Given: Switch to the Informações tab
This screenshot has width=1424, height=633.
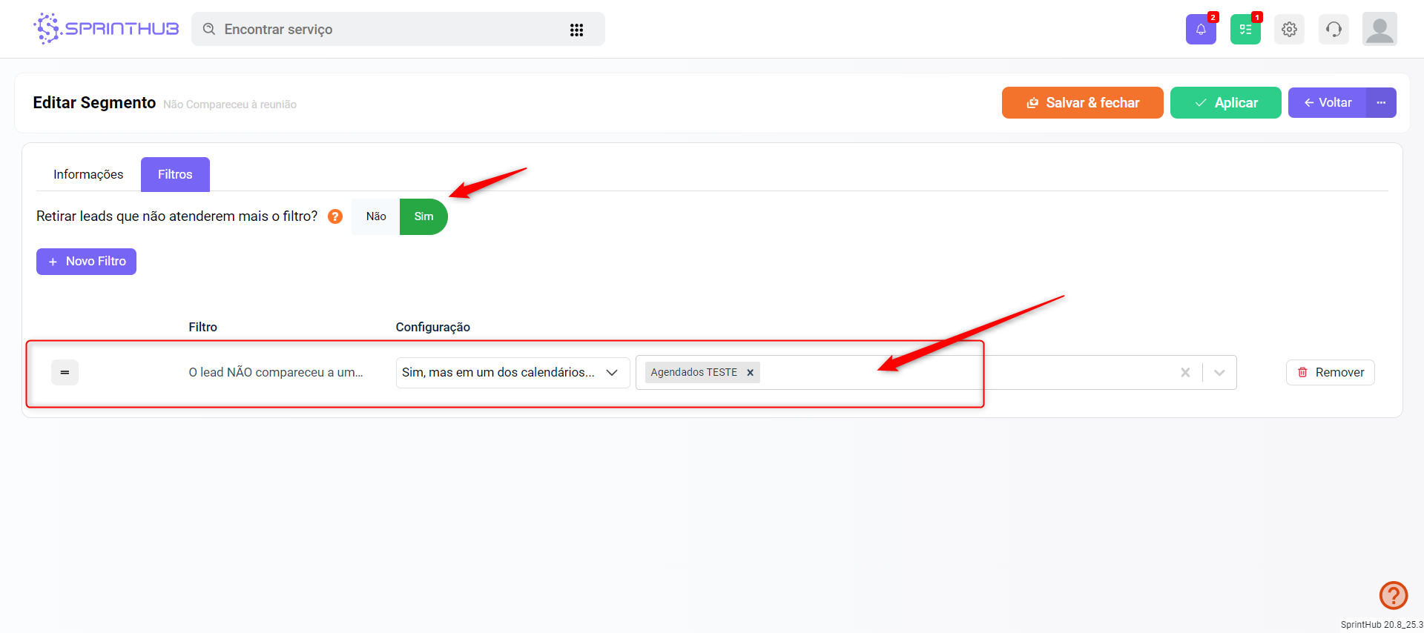Looking at the screenshot, I should pos(88,174).
